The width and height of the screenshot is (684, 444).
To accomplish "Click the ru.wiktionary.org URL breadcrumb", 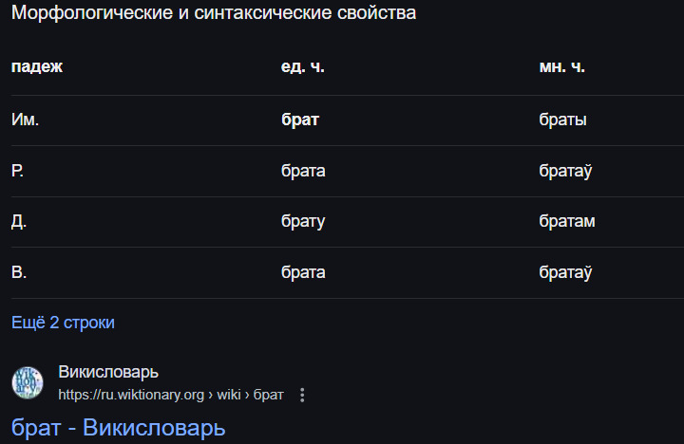I will click(x=171, y=395).
